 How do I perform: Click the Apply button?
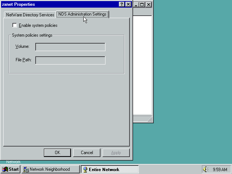(x=116, y=153)
